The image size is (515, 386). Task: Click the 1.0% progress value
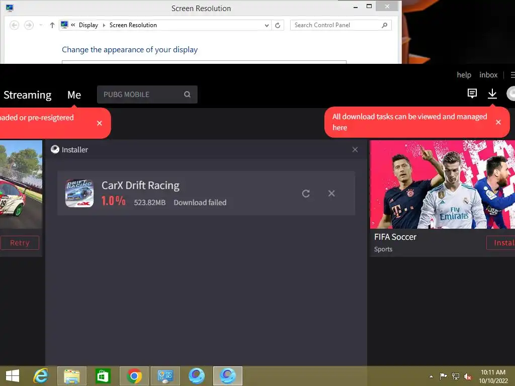pos(113,201)
